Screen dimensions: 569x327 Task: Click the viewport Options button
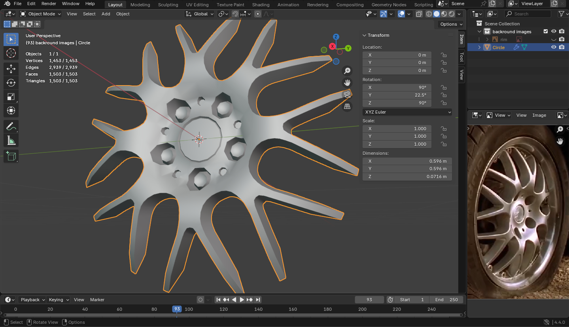[x=450, y=24]
